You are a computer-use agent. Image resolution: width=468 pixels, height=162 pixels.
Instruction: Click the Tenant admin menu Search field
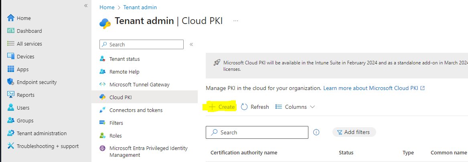pyautogui.click(x=142, y=44)
